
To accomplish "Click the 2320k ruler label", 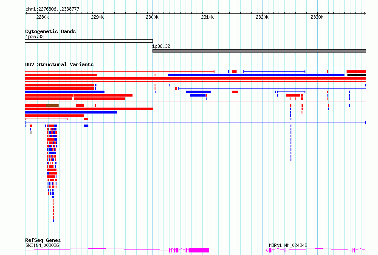I will [x=262, y=17].
